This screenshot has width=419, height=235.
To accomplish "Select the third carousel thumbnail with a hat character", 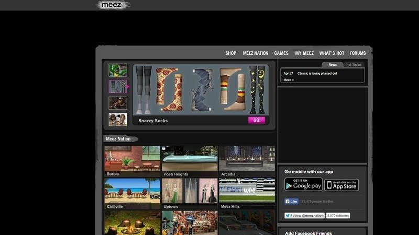I will 117,103.
